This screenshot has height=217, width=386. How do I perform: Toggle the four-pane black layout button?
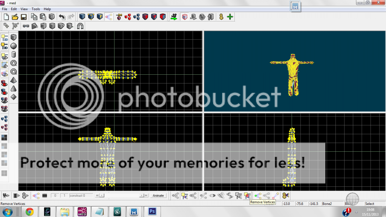point(5,138)
